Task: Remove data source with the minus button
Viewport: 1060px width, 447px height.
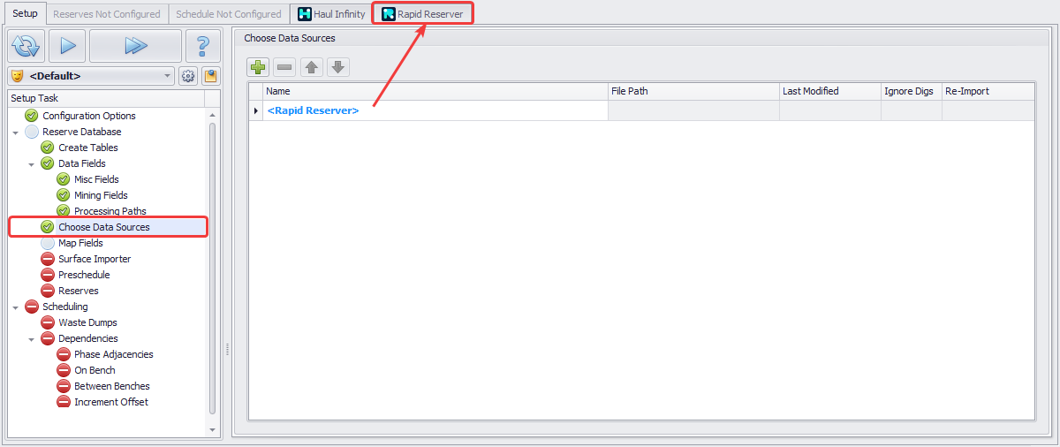Action: [284, 67]
